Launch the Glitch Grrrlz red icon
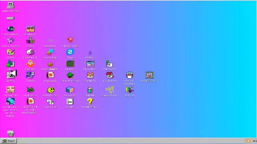The image size is (257, 144). pos(70,40)
